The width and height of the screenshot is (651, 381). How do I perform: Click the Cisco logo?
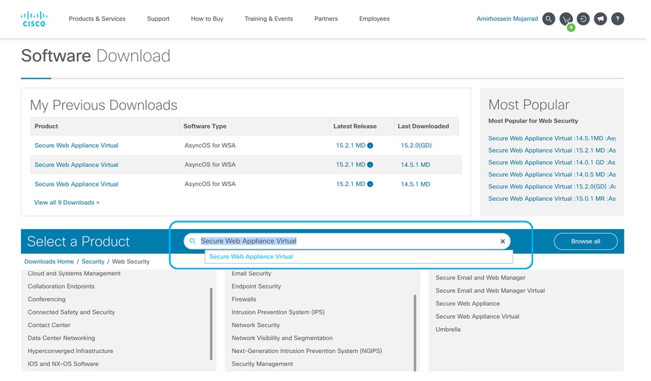coord(34,19)
